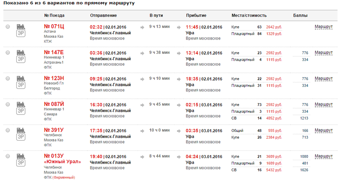Select СВ price 5432 руб. for train 013У
Screen dimensions: 349x181
(x=274, y=170)
